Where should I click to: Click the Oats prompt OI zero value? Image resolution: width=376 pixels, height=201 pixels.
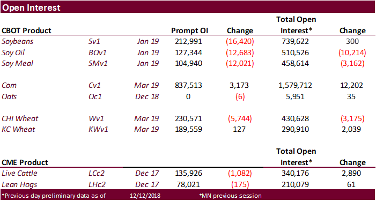[x=188, y=96]
